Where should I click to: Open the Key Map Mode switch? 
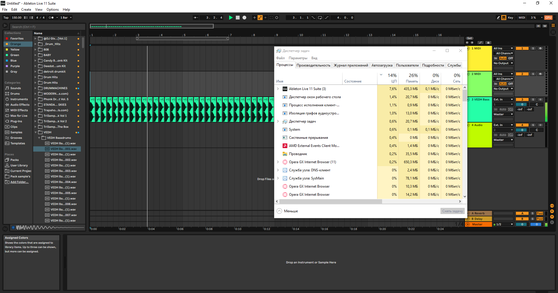pyautogui.click(x=511, y=18)
